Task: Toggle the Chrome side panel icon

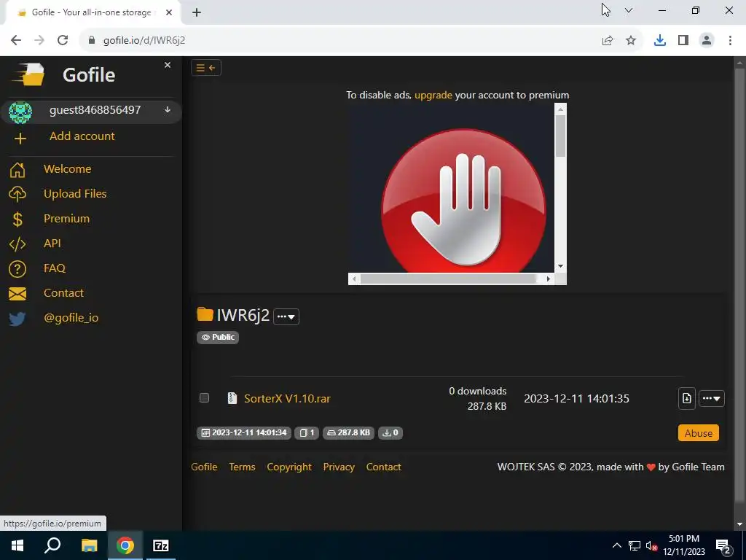Action: [x=683, y=41]
